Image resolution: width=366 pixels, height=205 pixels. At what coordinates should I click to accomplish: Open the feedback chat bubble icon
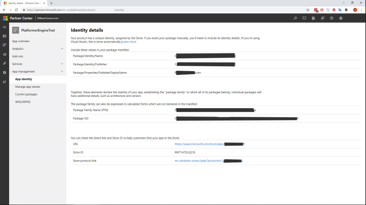click(x=304, y=18)
